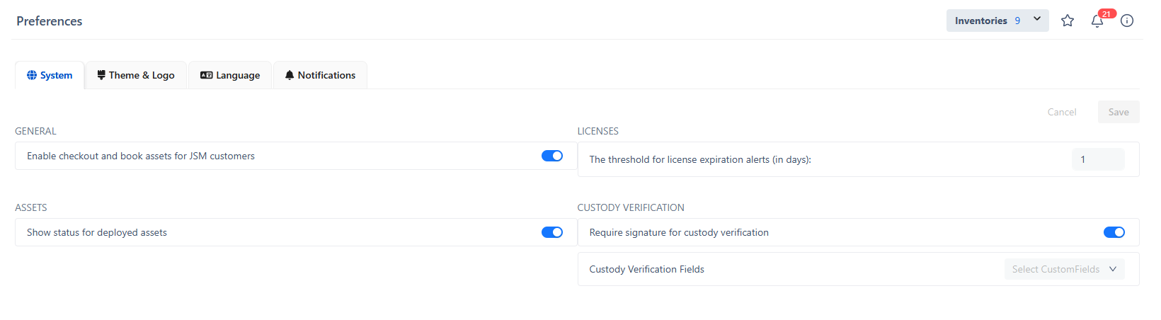Click the Inventories chevron arrow
1161x320 pixels.
[1037, 20]
